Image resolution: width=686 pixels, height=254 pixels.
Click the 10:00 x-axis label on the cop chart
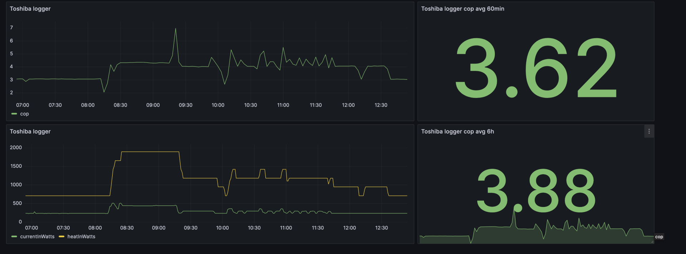click(218, 105)
